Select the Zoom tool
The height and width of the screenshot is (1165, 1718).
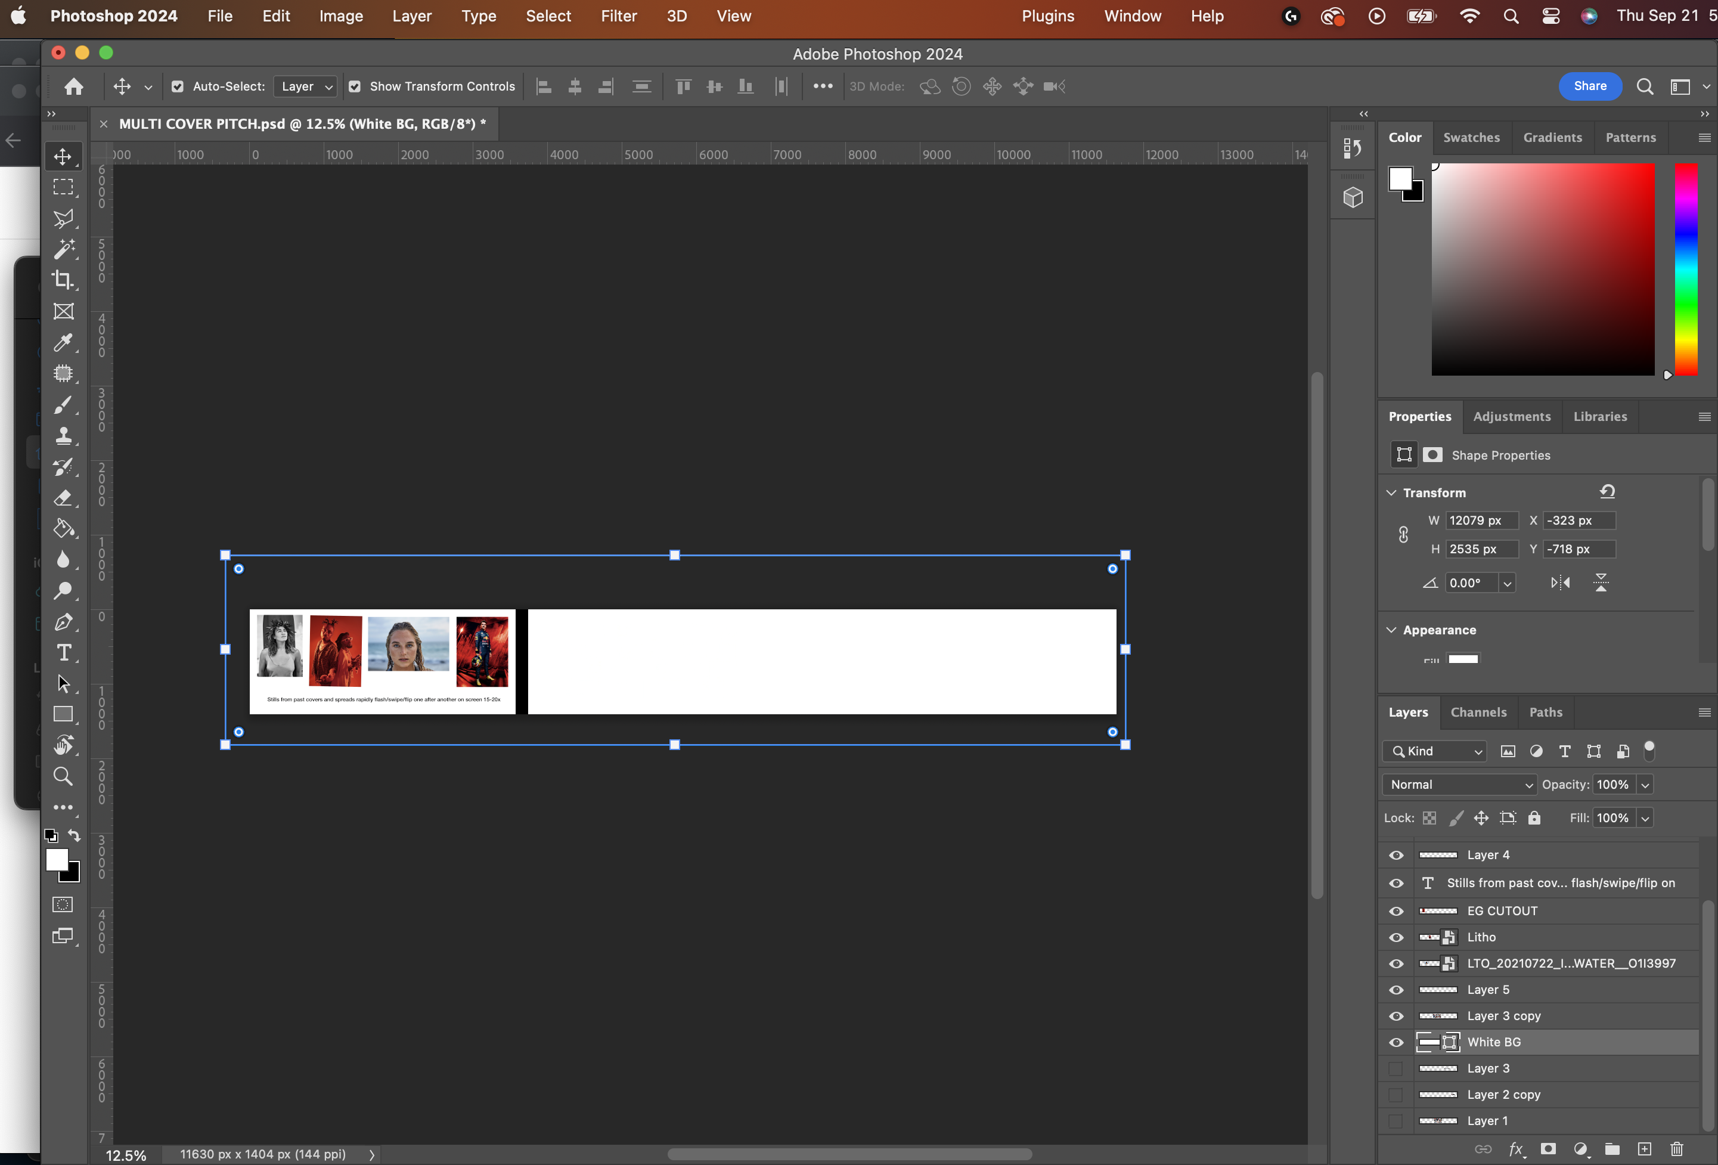point(63,776)
